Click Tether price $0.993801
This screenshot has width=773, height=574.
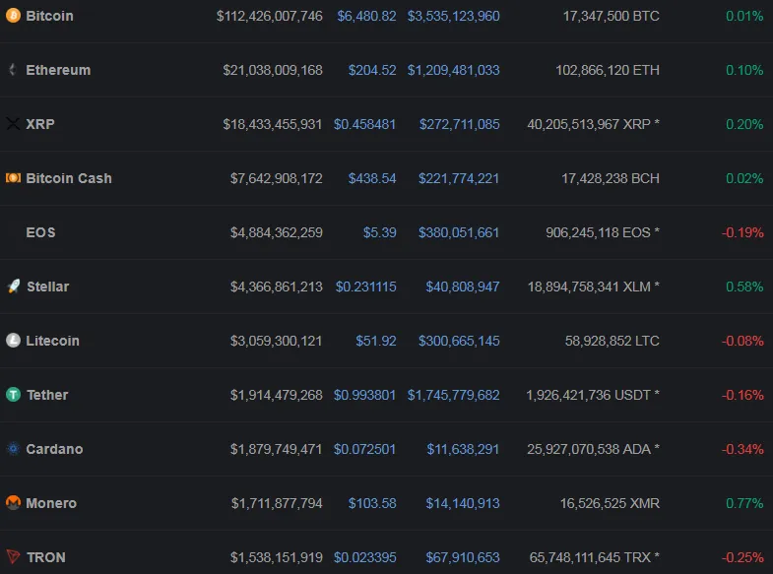tap(364, 395)
